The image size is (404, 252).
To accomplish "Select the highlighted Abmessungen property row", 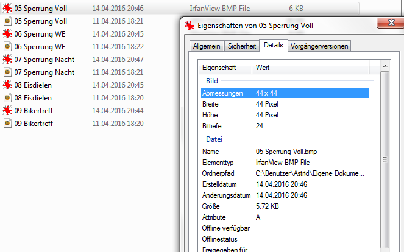I will (x=285, y=93).
